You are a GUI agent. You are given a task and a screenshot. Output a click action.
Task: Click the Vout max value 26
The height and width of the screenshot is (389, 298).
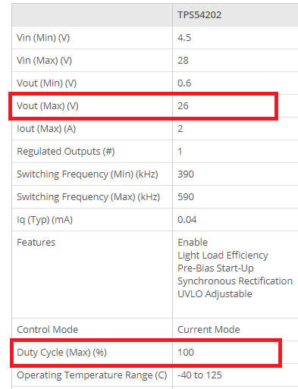[x=183, y=106]
